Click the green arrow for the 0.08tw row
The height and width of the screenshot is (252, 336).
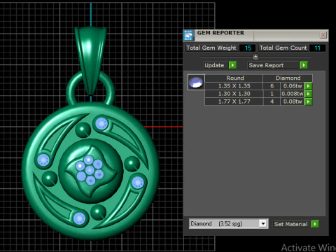point(309,101)
